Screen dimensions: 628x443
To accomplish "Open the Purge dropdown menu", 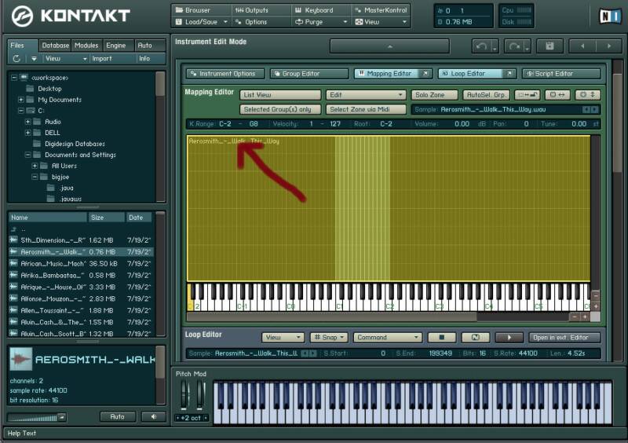I will point(321,22).
